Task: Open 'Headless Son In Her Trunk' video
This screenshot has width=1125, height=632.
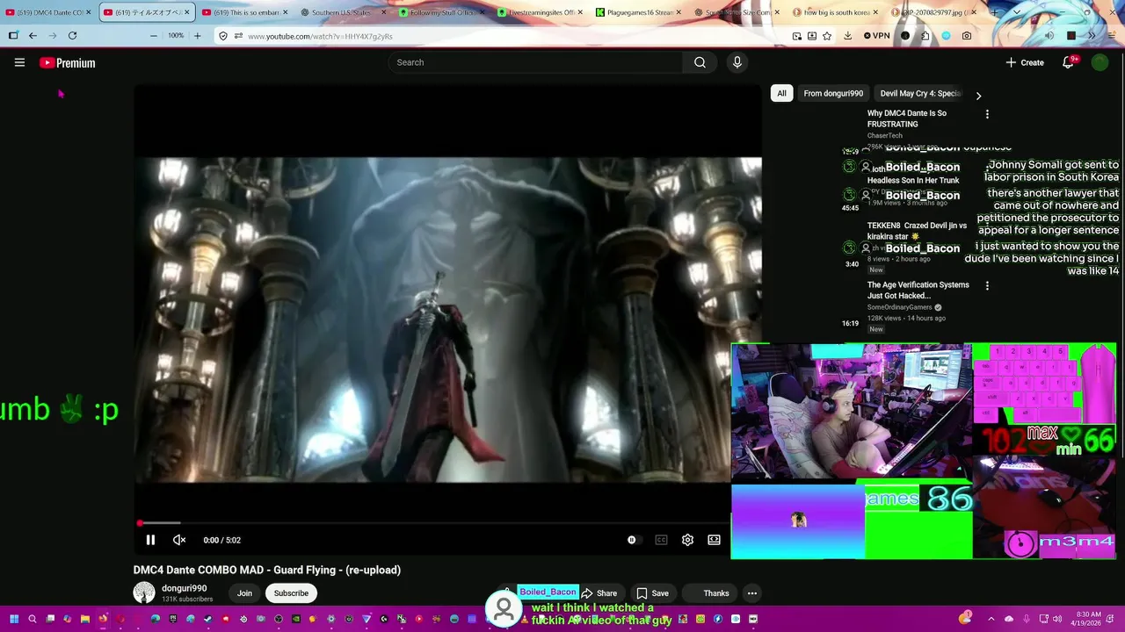Action: pyautogui.click(x=913, y=180)
